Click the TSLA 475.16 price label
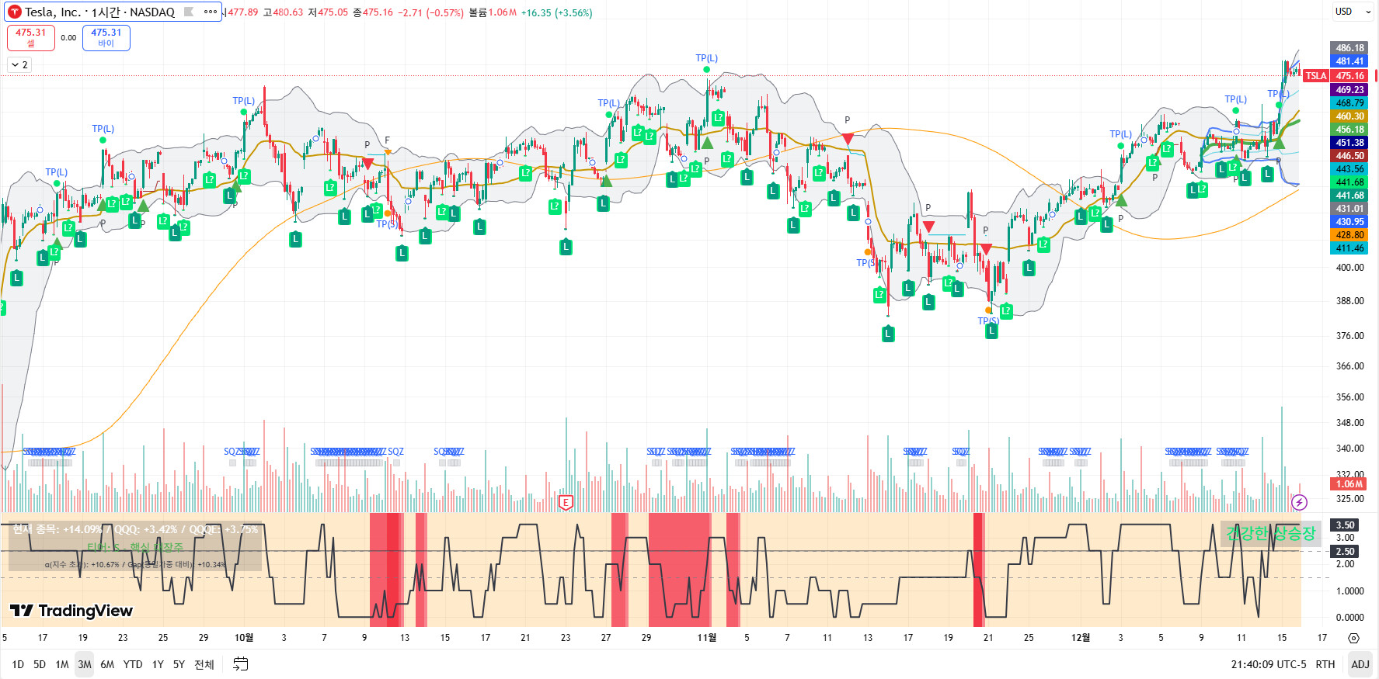This screenshot has width=1379, height=679. point(1335,76)
